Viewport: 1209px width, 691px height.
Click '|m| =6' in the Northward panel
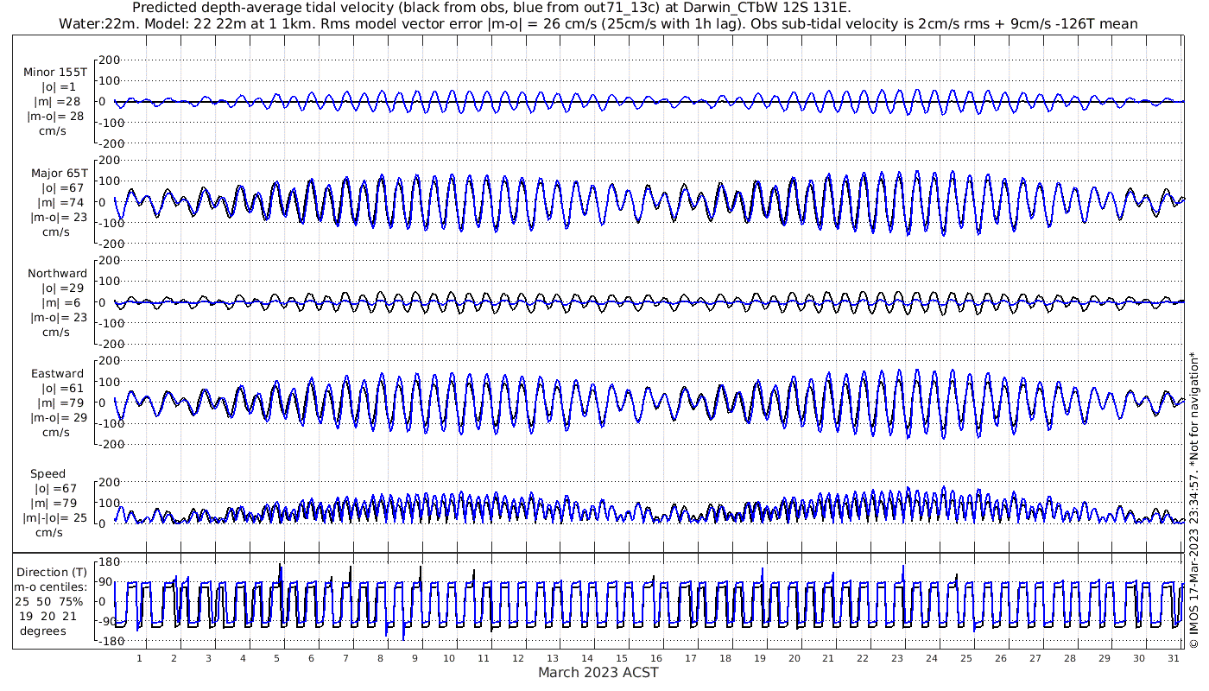60,301
